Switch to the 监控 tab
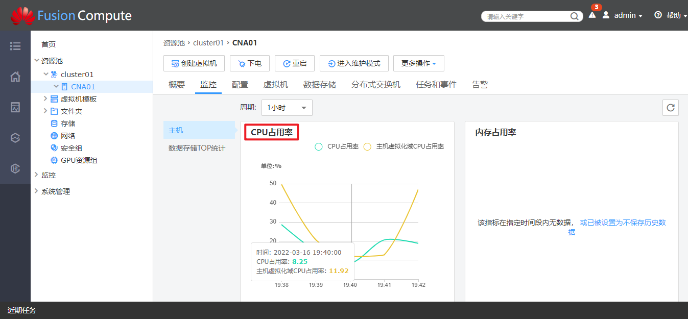Screen dimensions: 688x319 [208, 85]
